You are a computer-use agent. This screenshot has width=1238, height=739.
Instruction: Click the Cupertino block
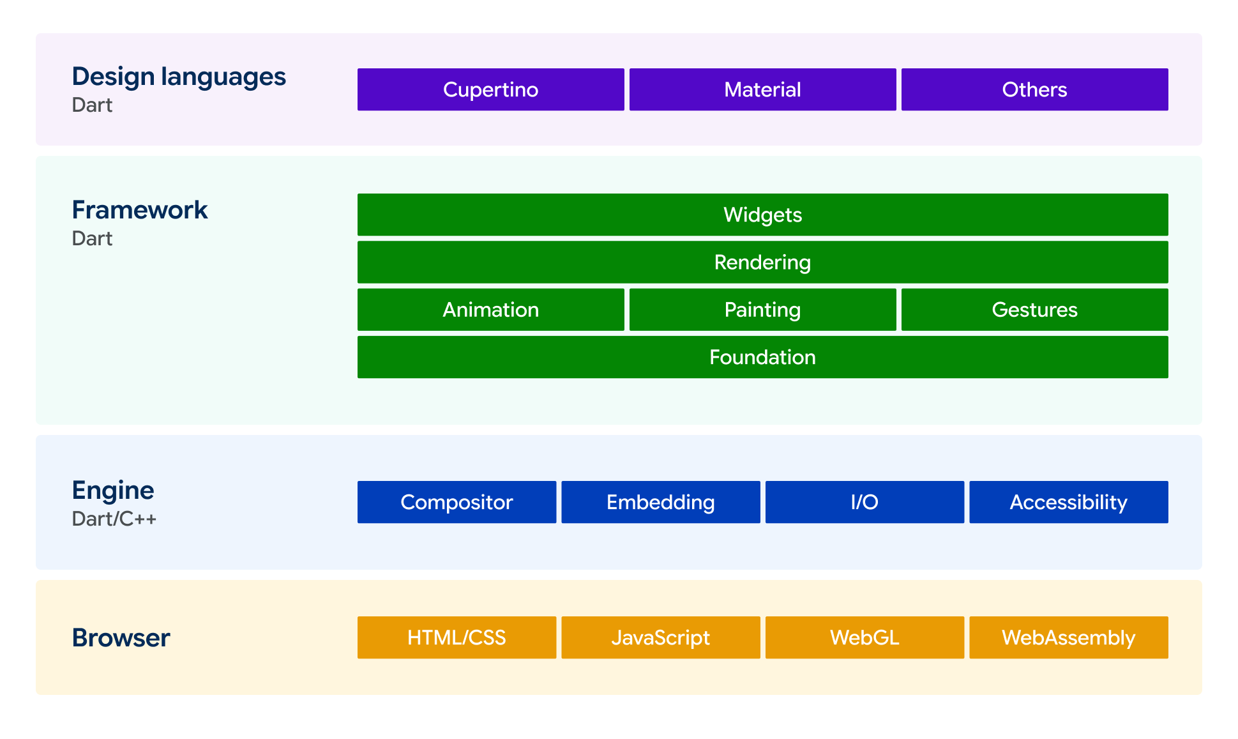coord(490,89)
